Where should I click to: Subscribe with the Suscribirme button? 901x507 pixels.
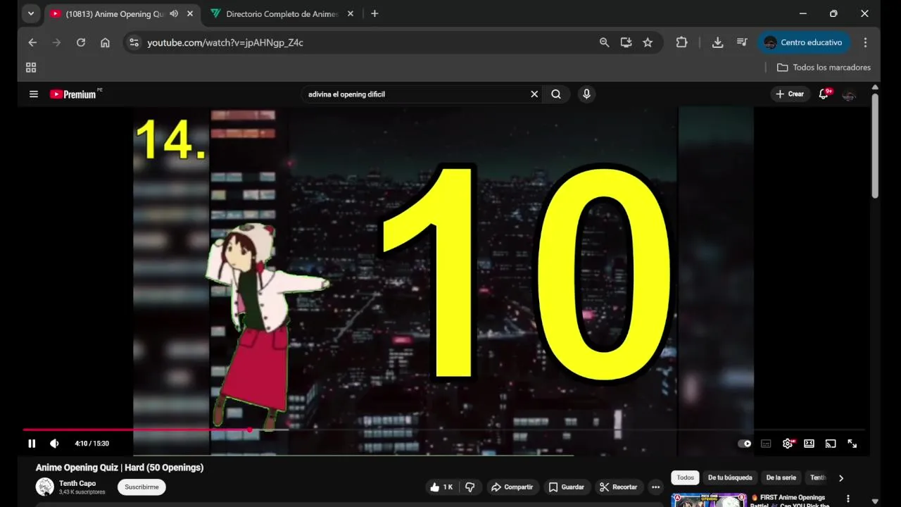142,487
